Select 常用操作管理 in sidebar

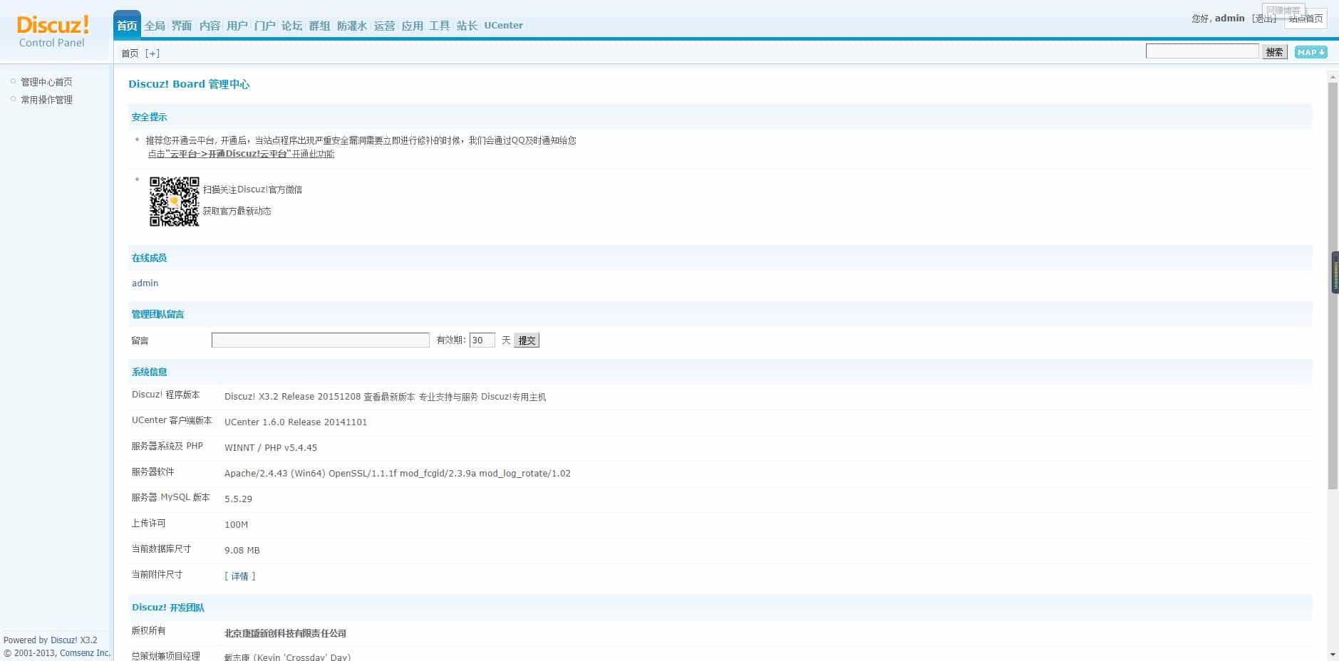point(46,100)
